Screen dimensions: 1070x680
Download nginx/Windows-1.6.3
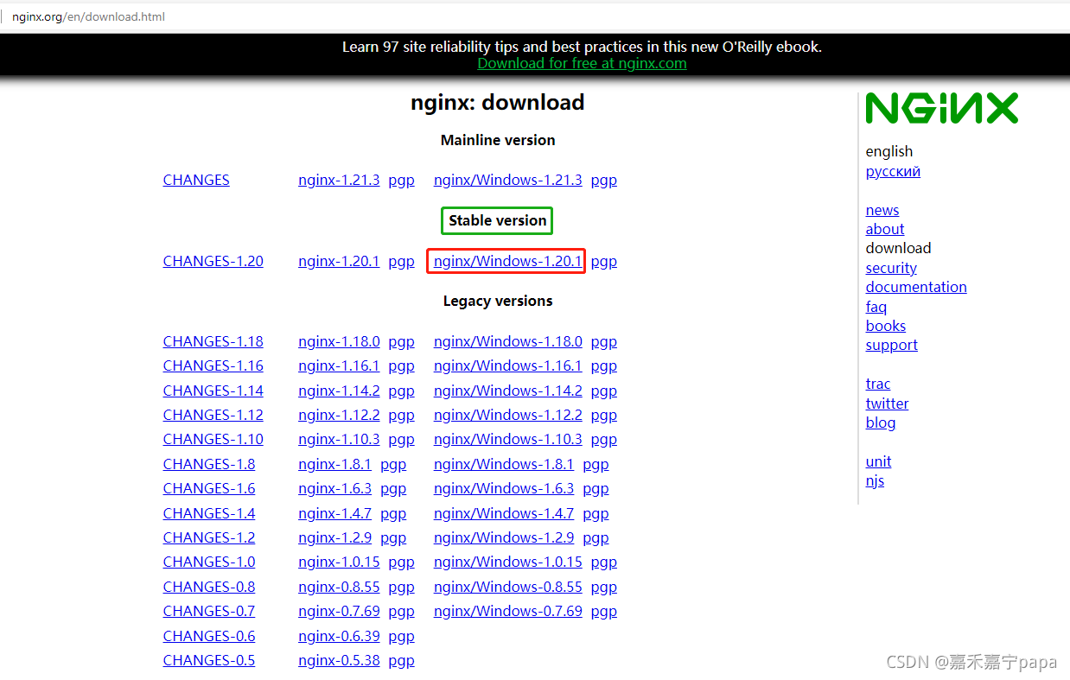[x=504, y=488]
